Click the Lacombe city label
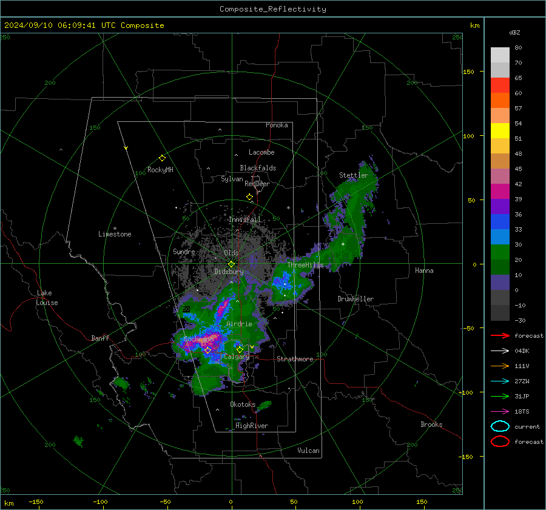 tap(261, 152)
